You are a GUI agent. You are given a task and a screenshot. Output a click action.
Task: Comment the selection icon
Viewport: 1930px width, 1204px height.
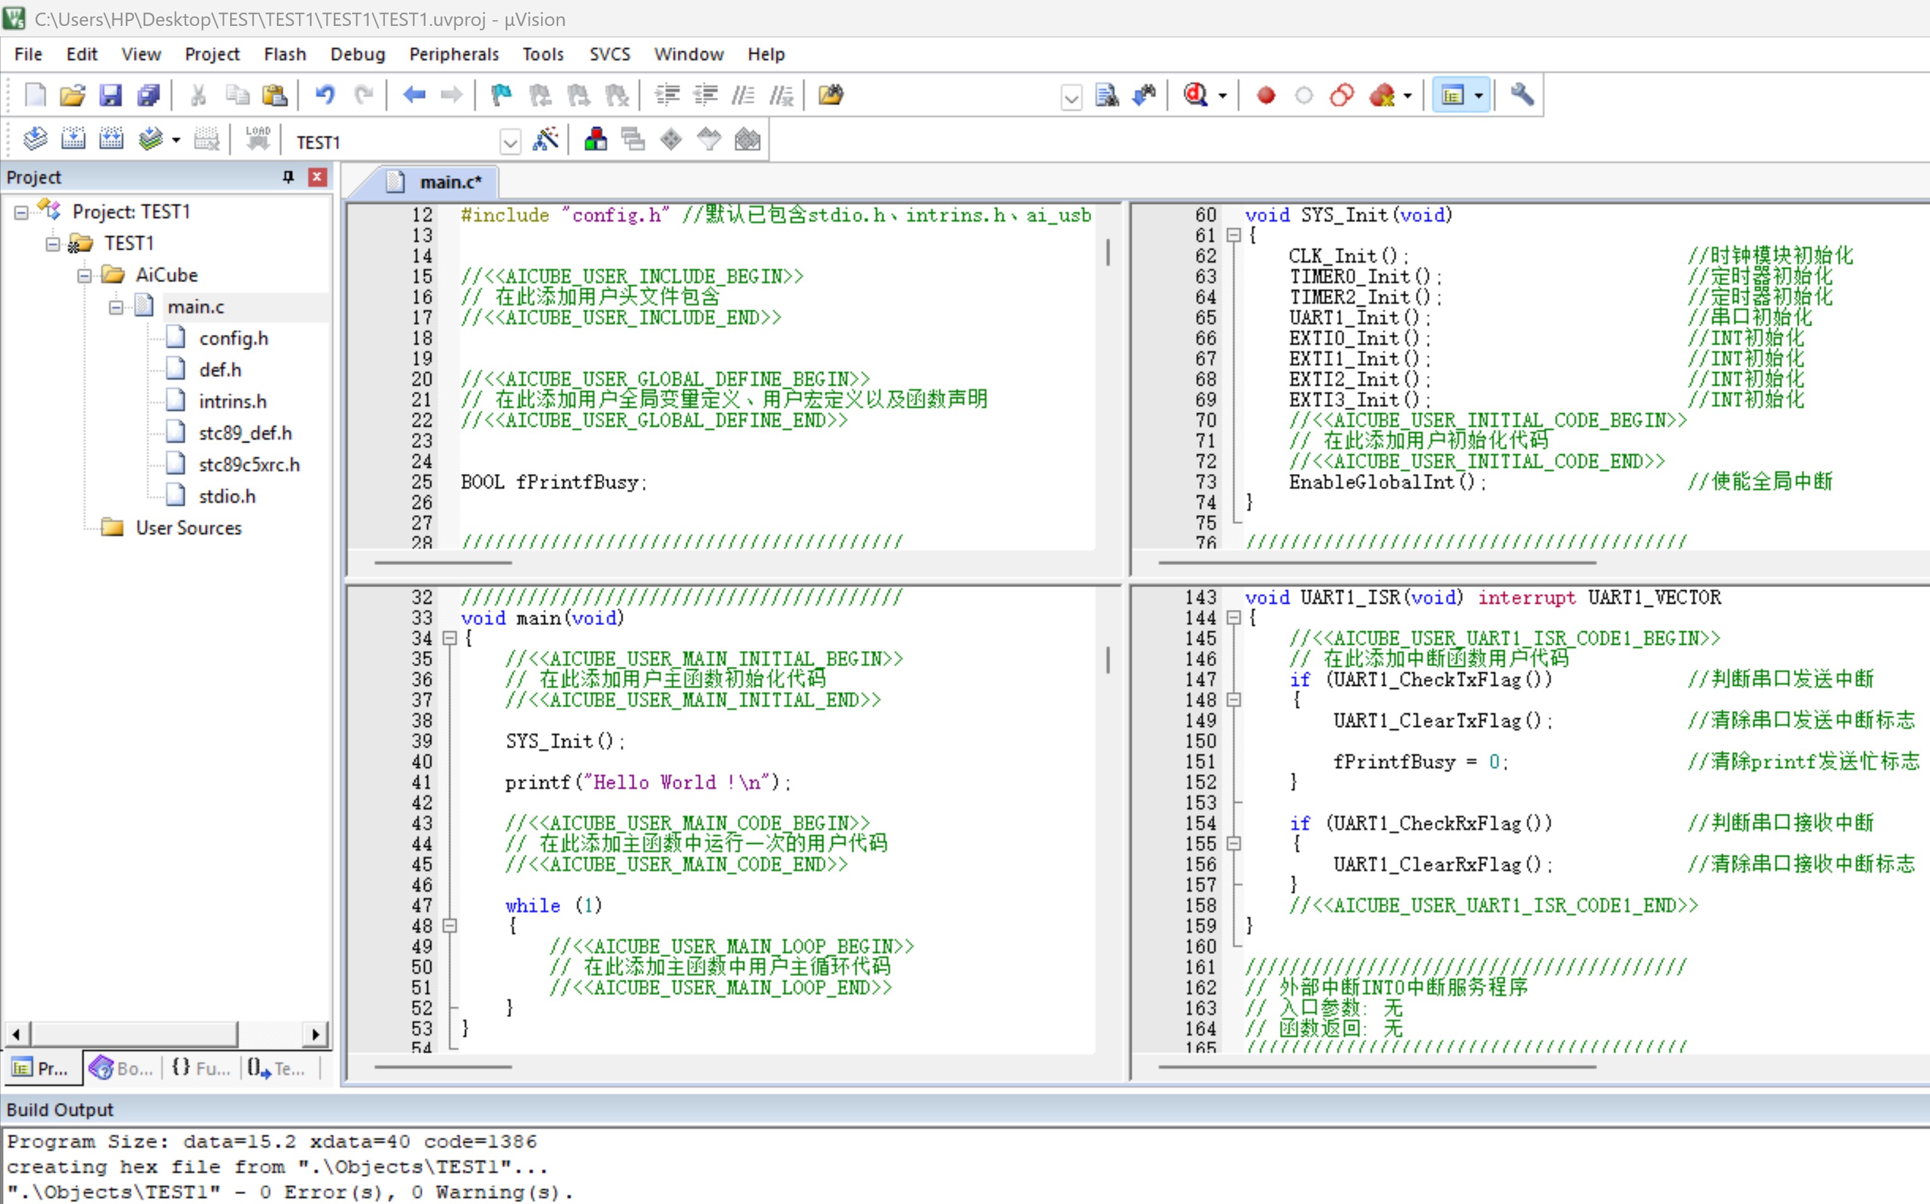[743, 95]
